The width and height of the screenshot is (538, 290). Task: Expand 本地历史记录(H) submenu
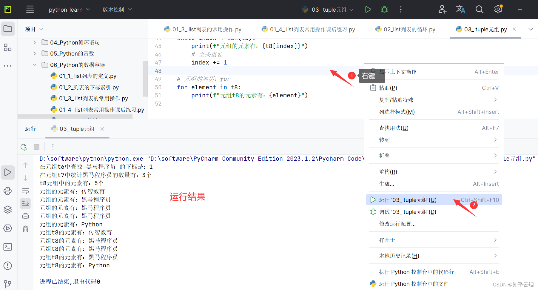(x=434, y=256)
